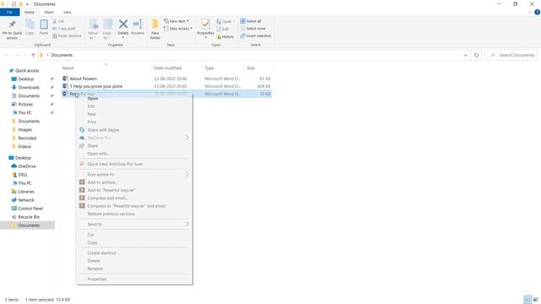
Task: Click the Copy button in the ribbon Clipboard group
Action: 30,27
